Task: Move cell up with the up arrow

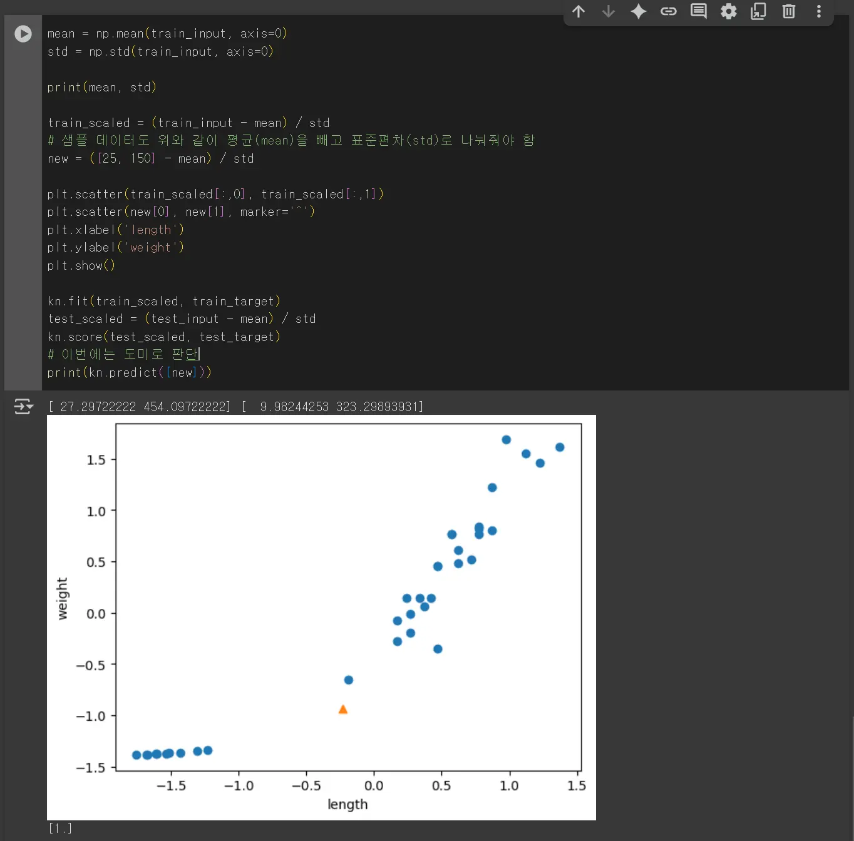Action: [579, 11]
